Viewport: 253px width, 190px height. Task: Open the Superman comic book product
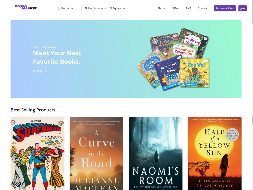pyautogui.click(x=37, y=154)
